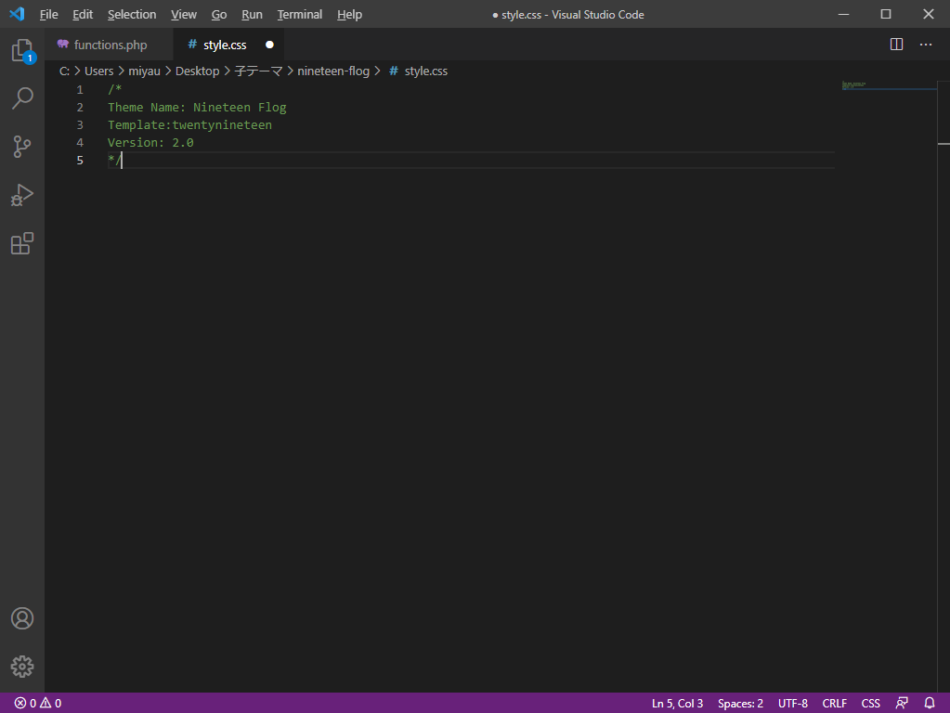Change end of line sequence CRLF
Screen dimensions: 950x713
pos(834,704)
